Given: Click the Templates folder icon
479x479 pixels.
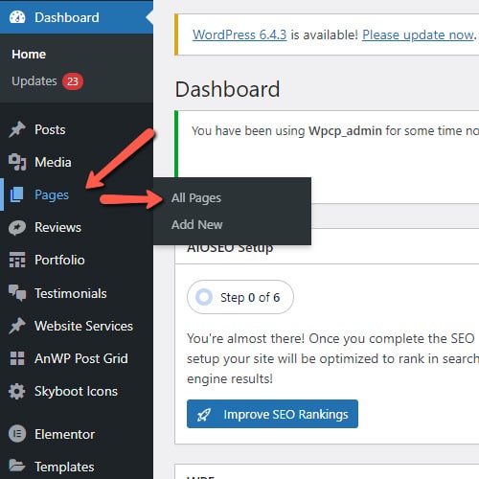Looking at the screenshot, I should [x=17, y=466].
